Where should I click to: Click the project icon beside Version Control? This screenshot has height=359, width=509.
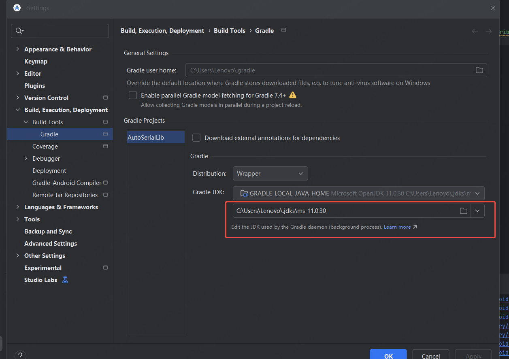[105, 98]
